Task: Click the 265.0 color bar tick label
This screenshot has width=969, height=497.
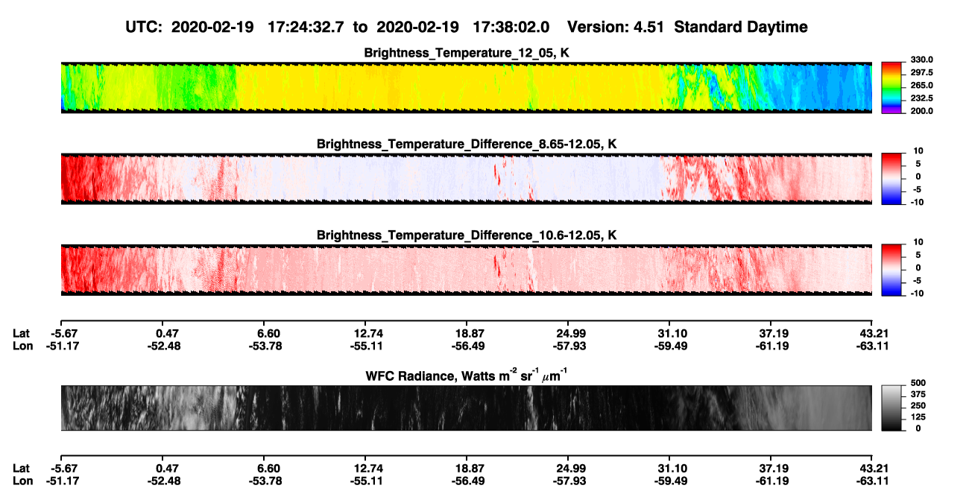Action: point(923,86)
